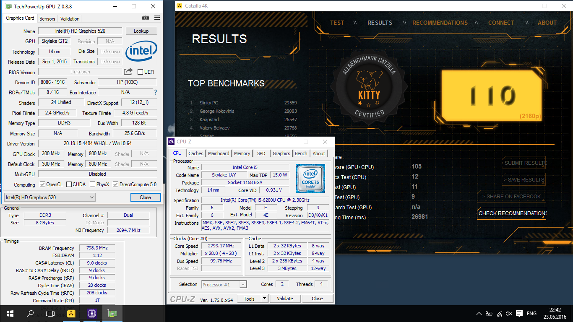
Task: Go to ABOUT in the Catzilla menu
Action: 547,23
